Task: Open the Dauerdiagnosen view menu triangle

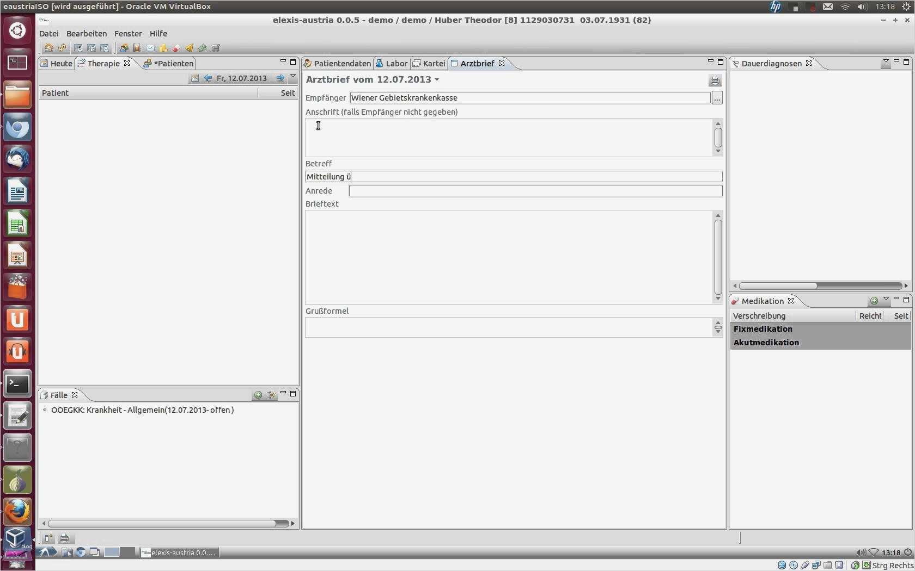Action: 886,61
